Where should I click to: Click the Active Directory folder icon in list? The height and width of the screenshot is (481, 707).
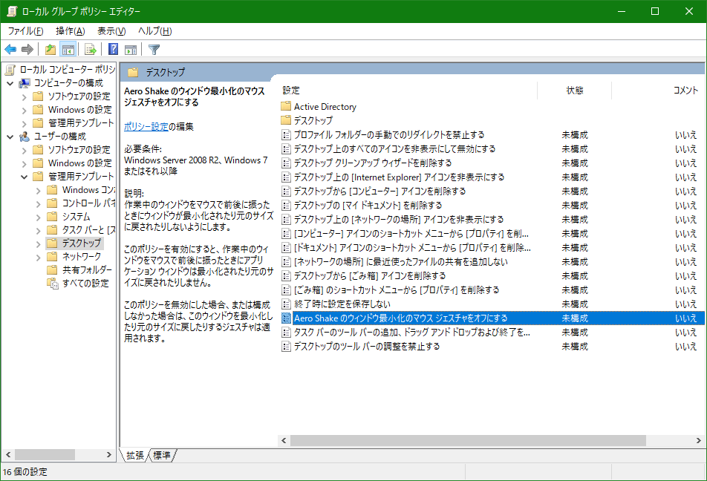pos(286,106)
